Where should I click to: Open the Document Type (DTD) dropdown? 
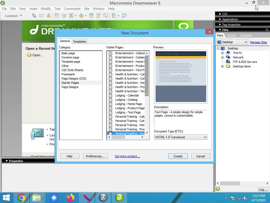181,137
